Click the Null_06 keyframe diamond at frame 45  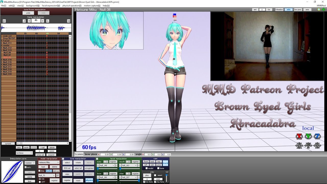47,57
